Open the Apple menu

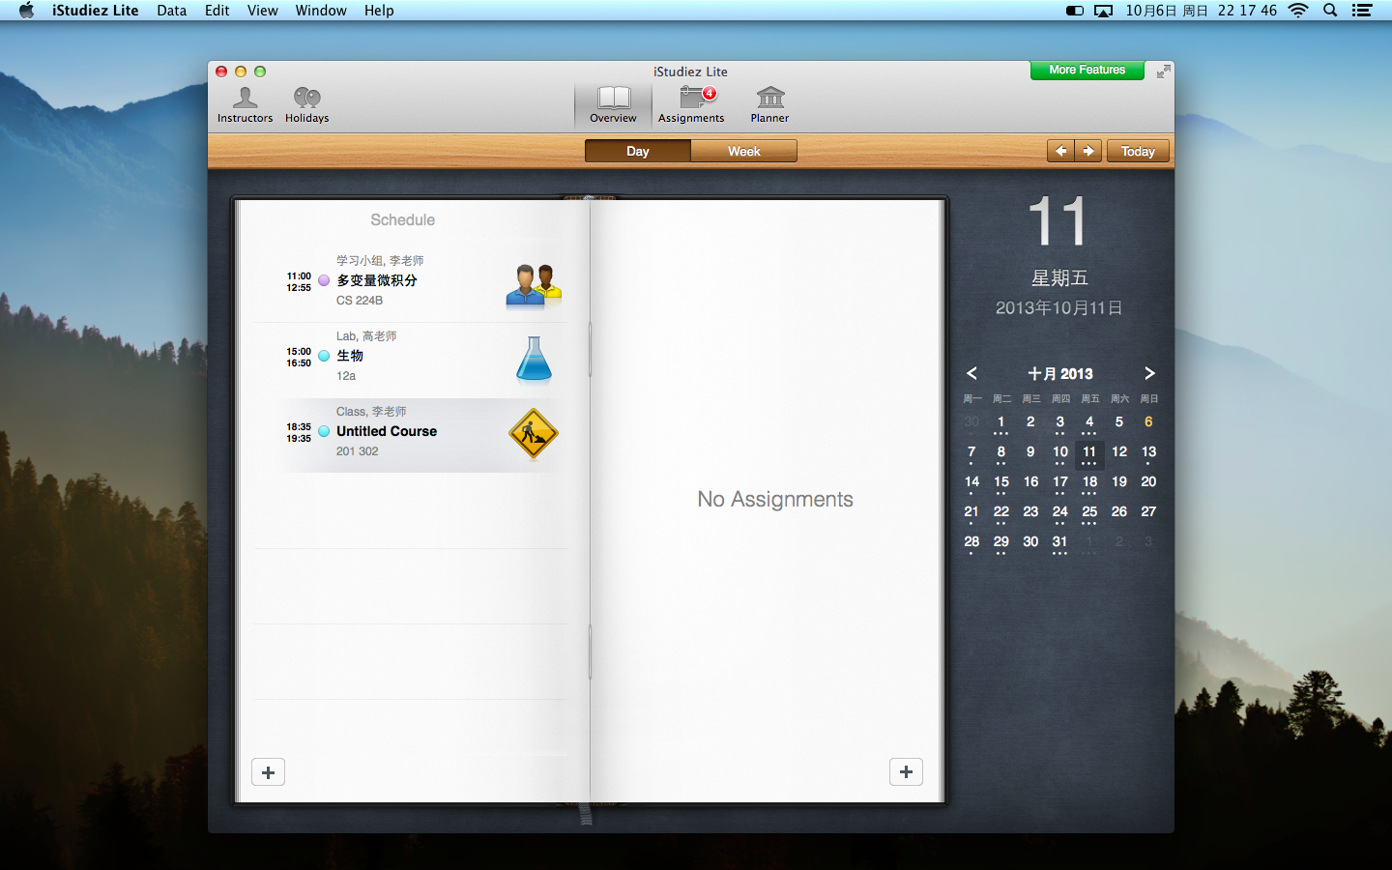pos(26,11)
